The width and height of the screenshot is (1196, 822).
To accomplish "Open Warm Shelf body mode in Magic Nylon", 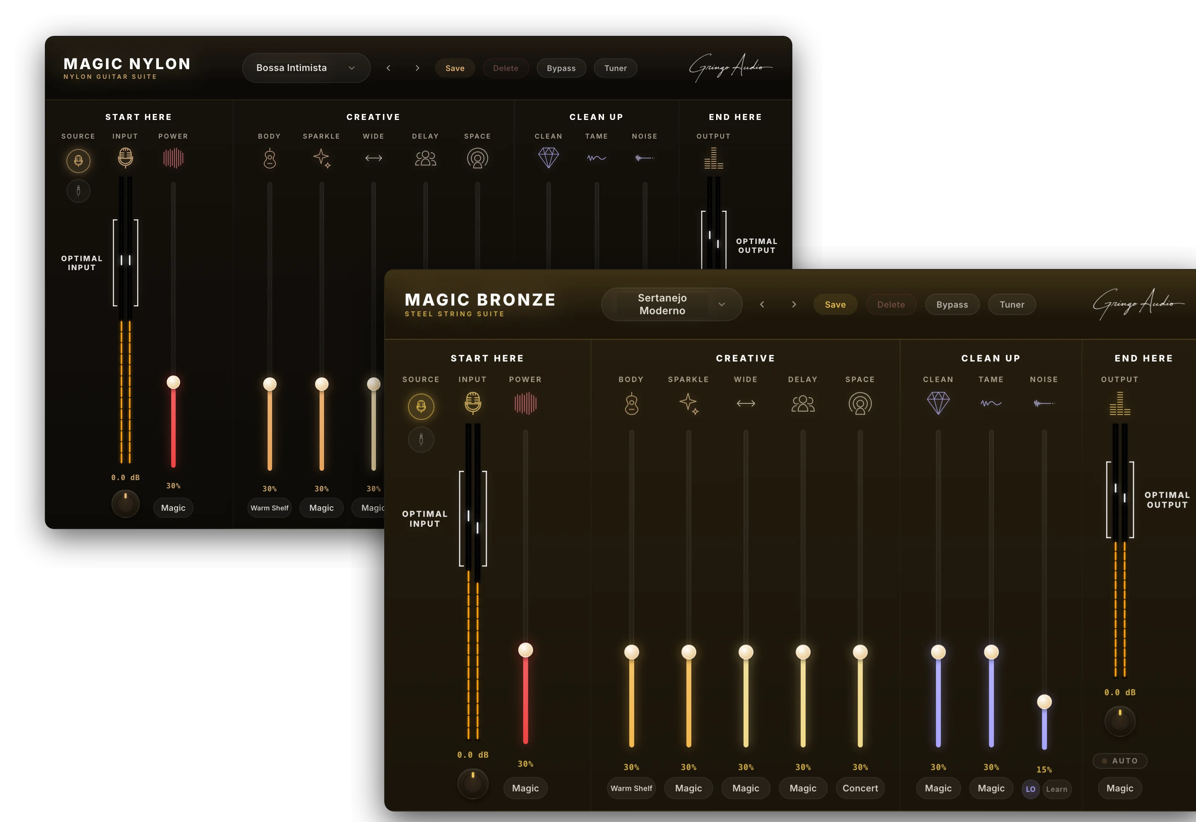I will point(269,508).
